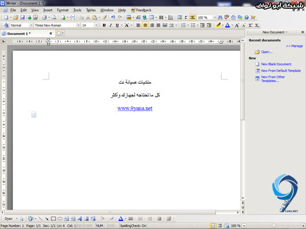The height and width of the screenshot is (229, 306).
Task: Open the zoom 100 % dropdown in toolbar
Action: (x=215, y=17)
